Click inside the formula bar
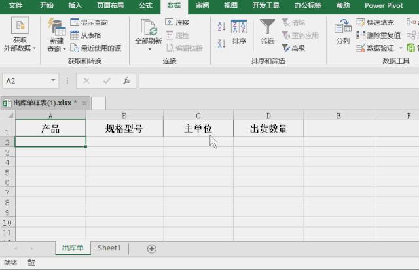This screenshot has width=419, height=270. tap(279, 81)
